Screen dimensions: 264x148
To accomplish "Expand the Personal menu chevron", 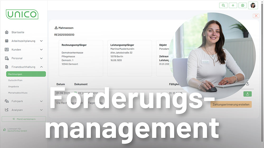I will coord(41,58).
